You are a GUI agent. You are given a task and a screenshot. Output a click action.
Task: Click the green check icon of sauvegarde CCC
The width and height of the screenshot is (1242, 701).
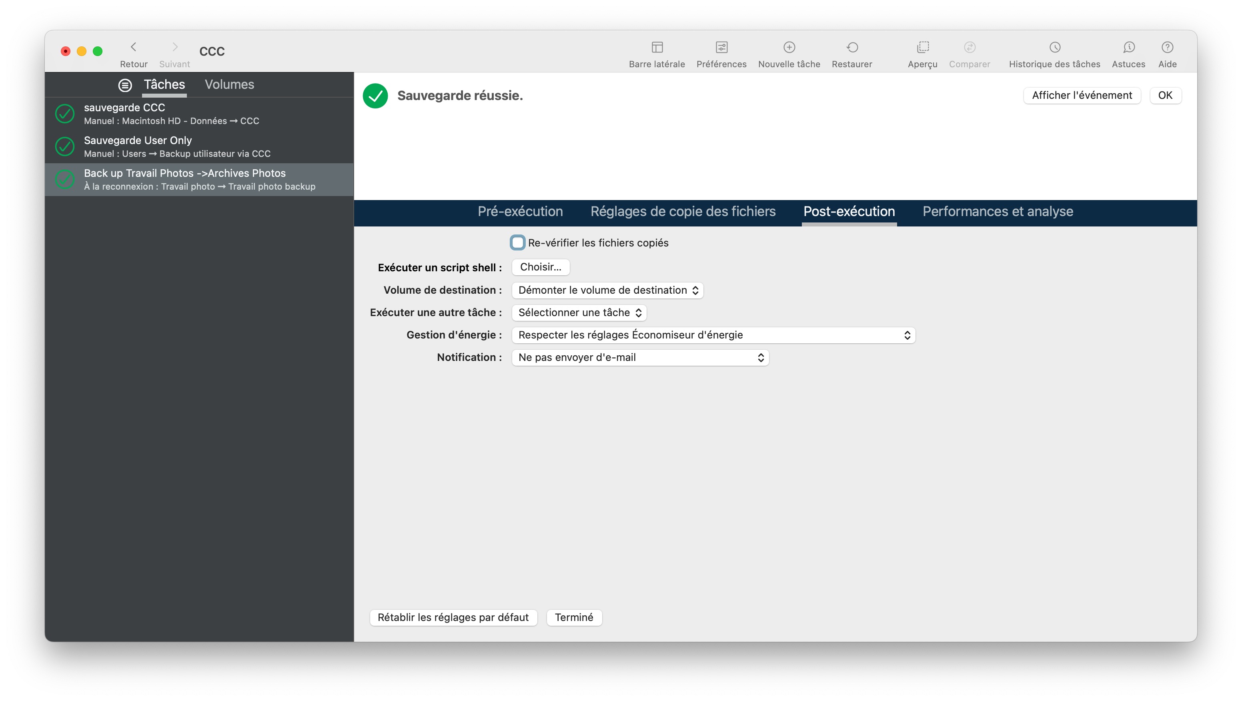click(64, 114)
